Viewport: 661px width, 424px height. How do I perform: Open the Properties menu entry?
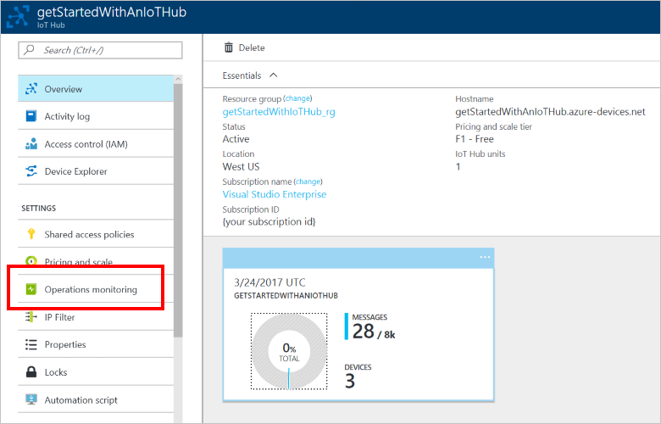(96, 344)
